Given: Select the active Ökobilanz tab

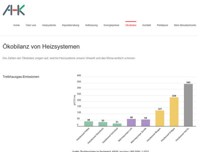Looking at the screenshot, I should [x=131, y=25].
